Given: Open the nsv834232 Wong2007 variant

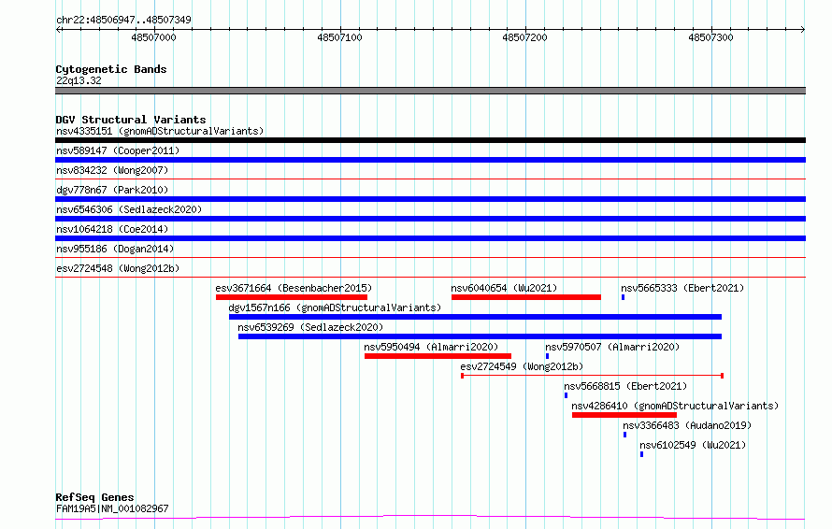Looking at the screenshot, I should click(112, 170).
